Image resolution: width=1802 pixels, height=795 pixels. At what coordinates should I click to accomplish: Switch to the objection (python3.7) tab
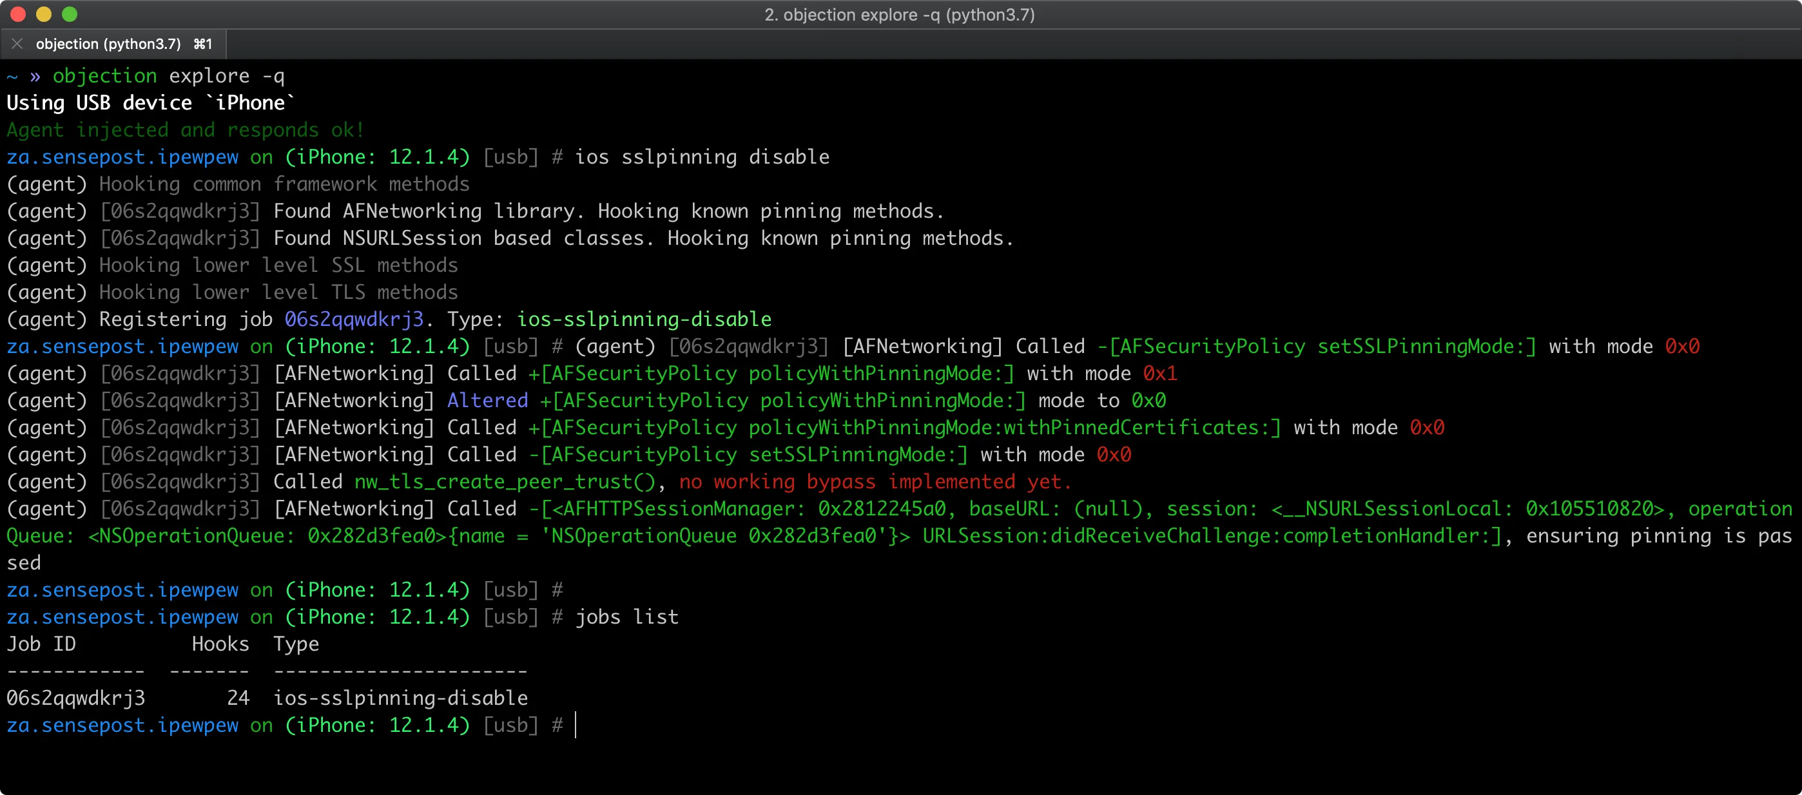coord(108,43)
